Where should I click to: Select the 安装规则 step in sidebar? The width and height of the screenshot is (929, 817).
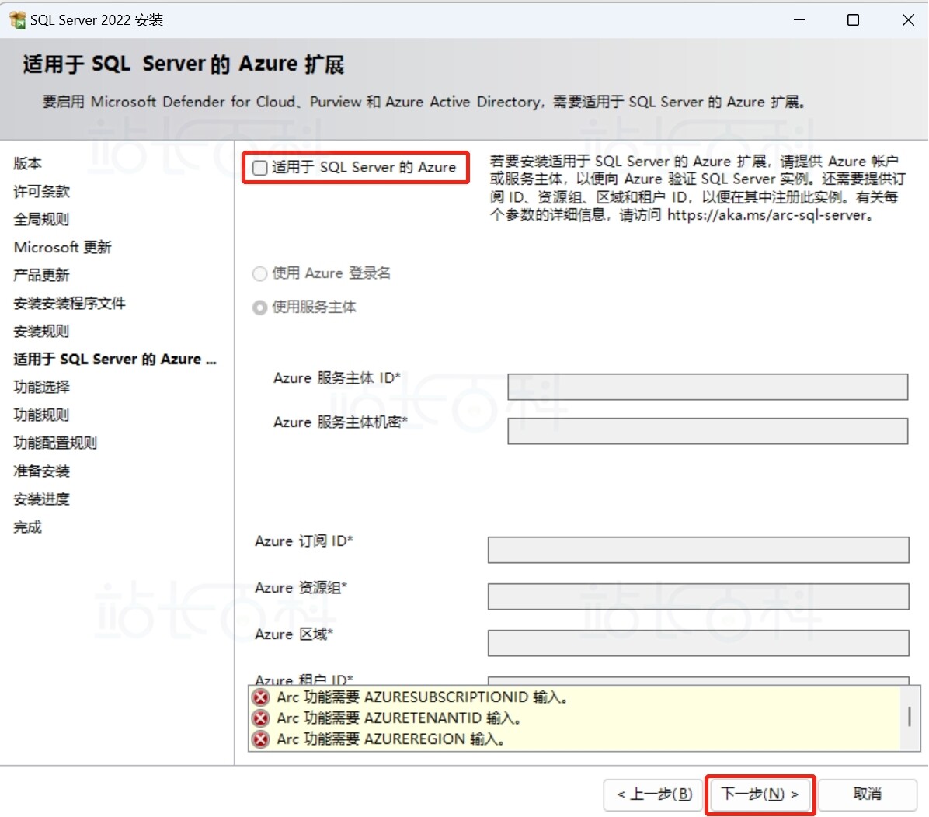(x=41, y=331)
